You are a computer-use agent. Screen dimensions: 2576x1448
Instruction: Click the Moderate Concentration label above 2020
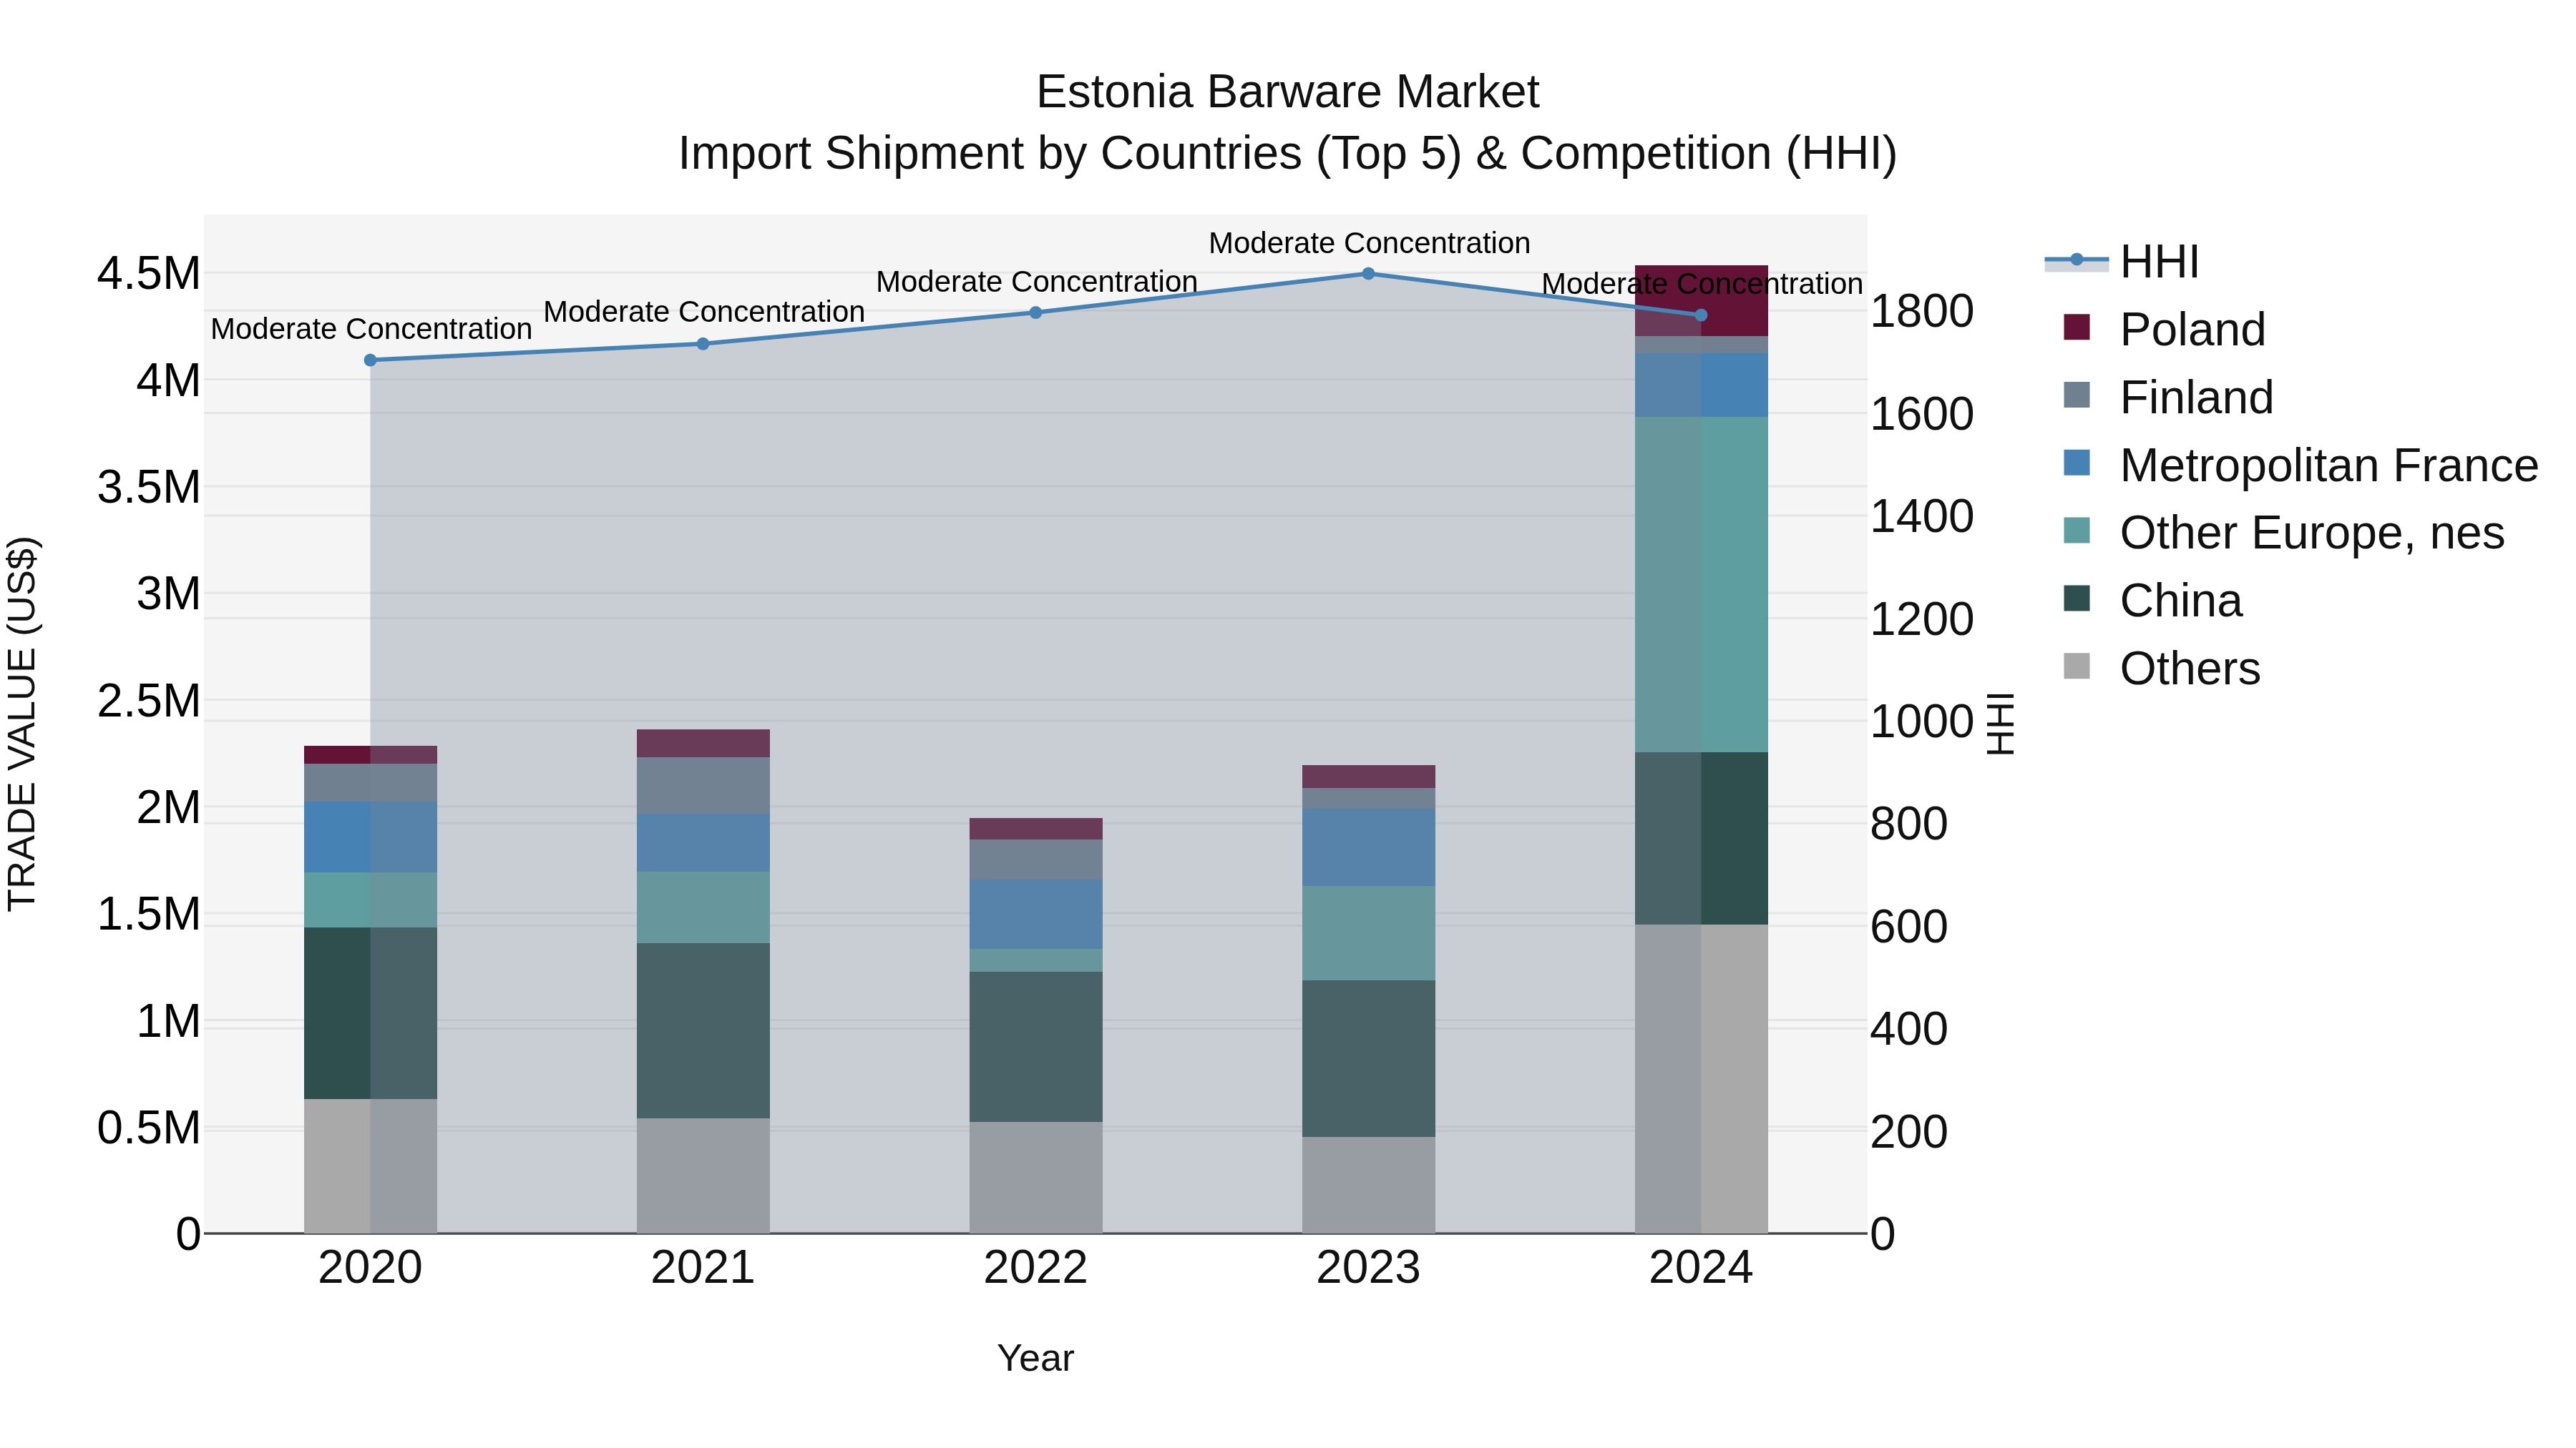click(371, 329)
